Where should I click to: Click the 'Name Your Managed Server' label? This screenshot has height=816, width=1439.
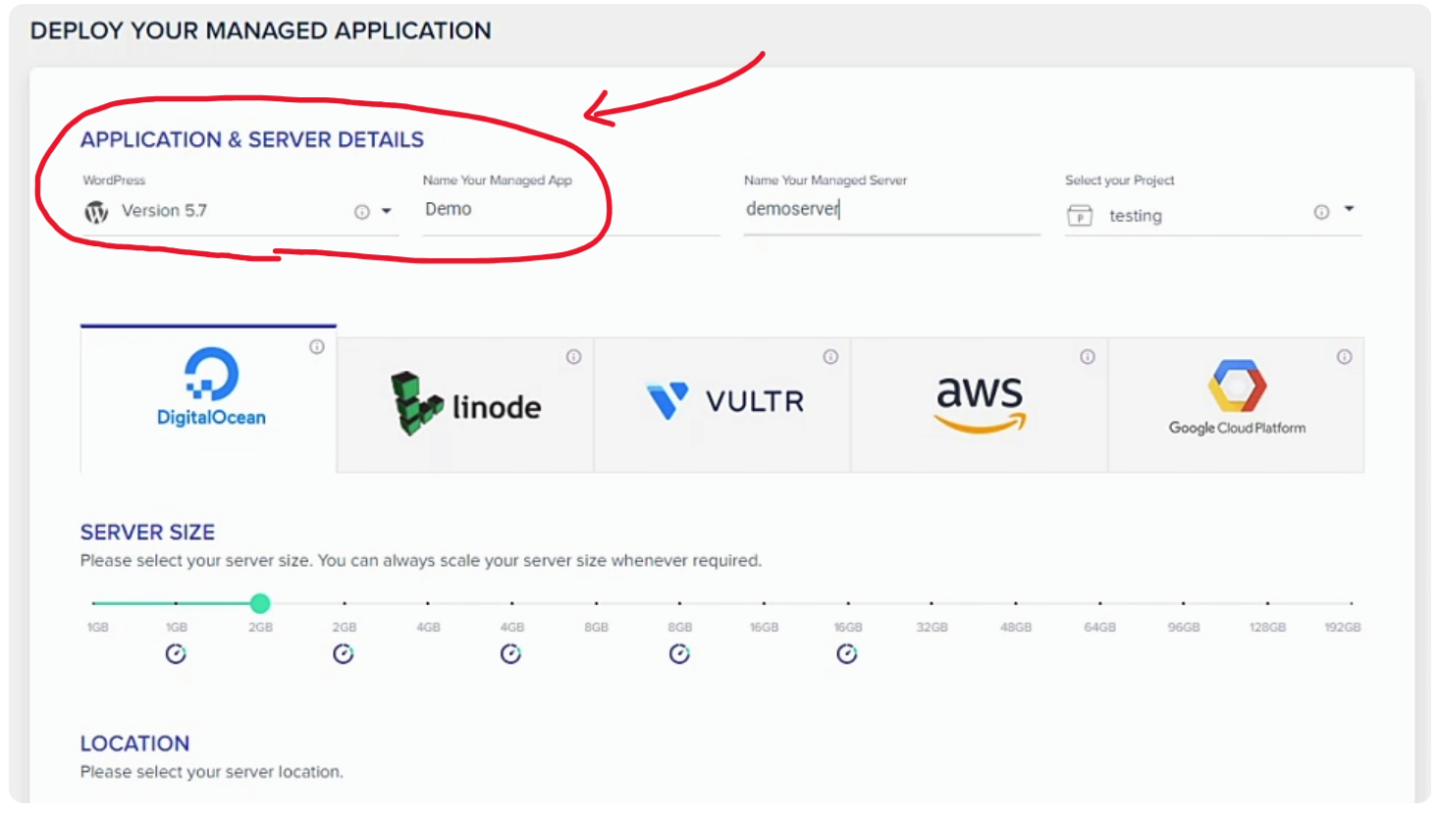826,180
